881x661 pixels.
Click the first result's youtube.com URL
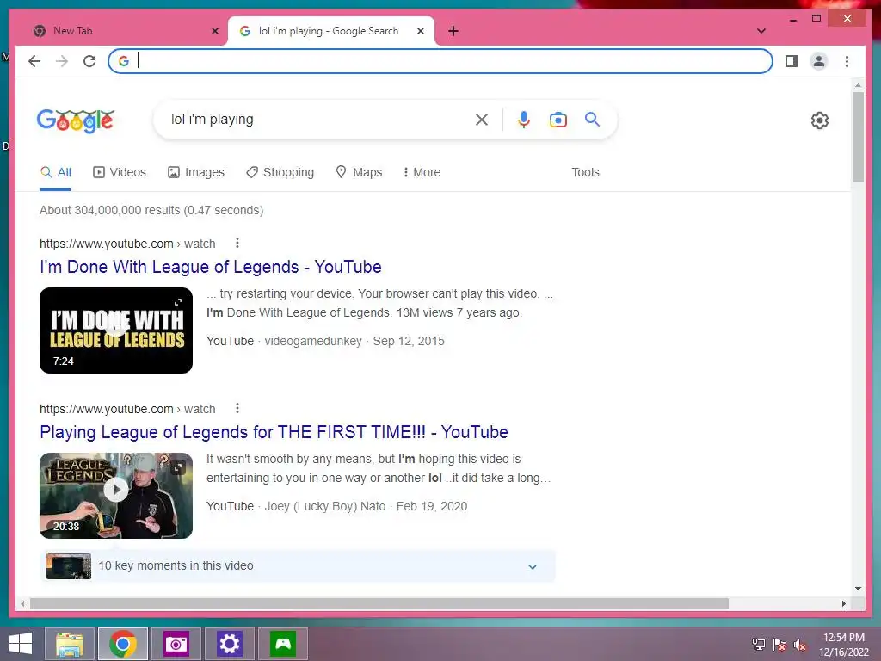pyautogui.click(x=127, y=244)
